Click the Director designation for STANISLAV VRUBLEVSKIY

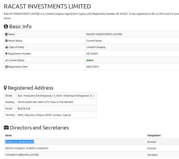(152, 142)
